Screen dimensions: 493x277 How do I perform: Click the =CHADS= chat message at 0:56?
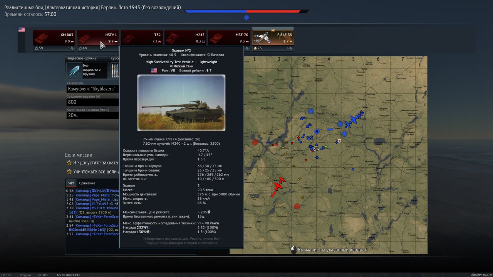point(92,191)
